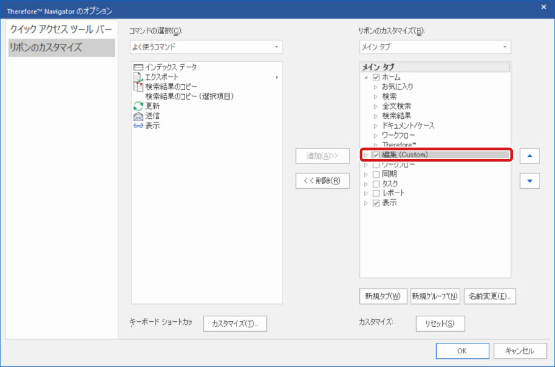This screenshot has height=367, width=555.
Task: Click the 表示 glasses icon
Action: pyautogui.click(x=138, y=126)
